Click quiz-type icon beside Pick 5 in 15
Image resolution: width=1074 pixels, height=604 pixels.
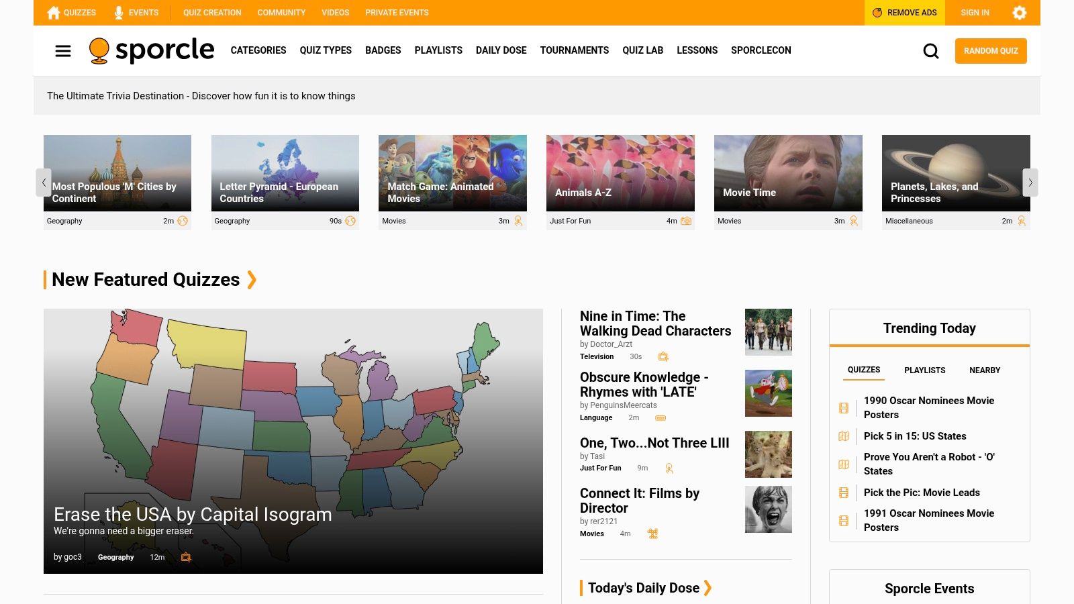click(x=844, y=436)
